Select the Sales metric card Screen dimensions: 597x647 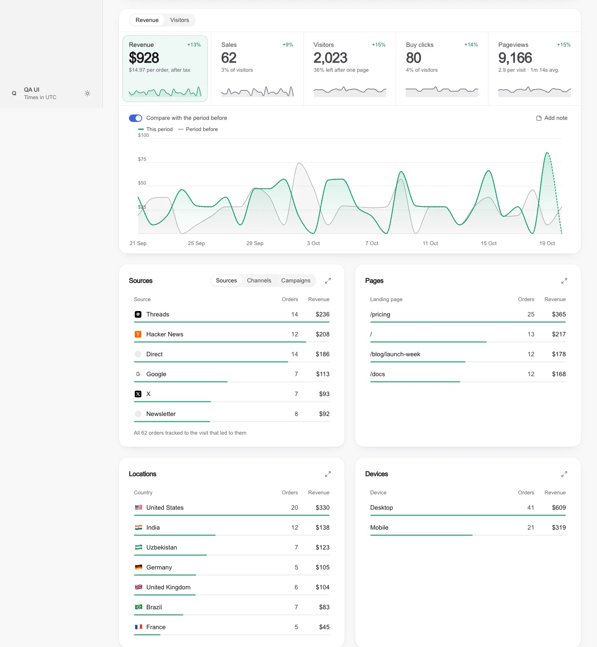pos(257,69)
